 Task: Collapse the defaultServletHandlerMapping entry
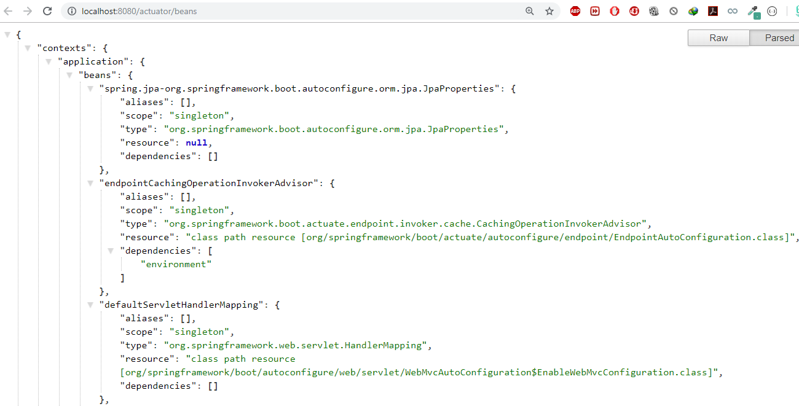click(90, 305)
